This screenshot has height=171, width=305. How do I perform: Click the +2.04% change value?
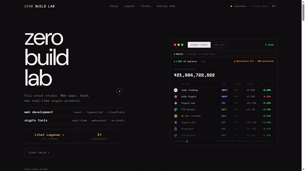(267, 90)
